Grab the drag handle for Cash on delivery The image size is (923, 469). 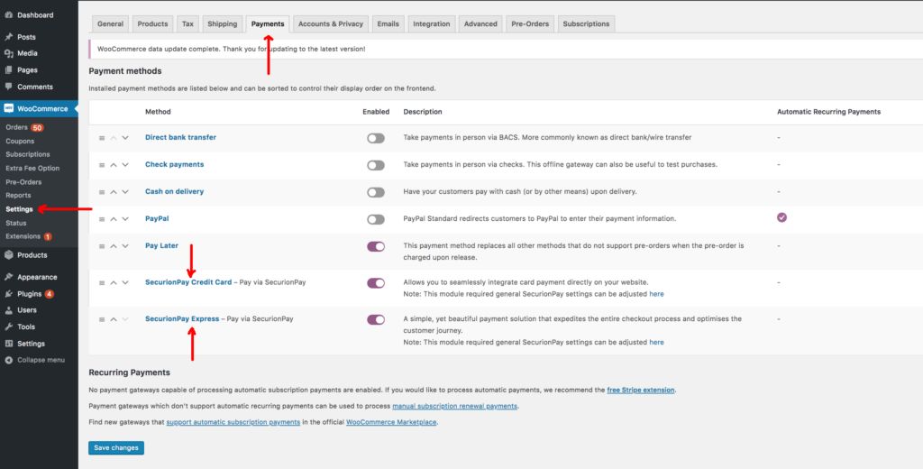102,192
